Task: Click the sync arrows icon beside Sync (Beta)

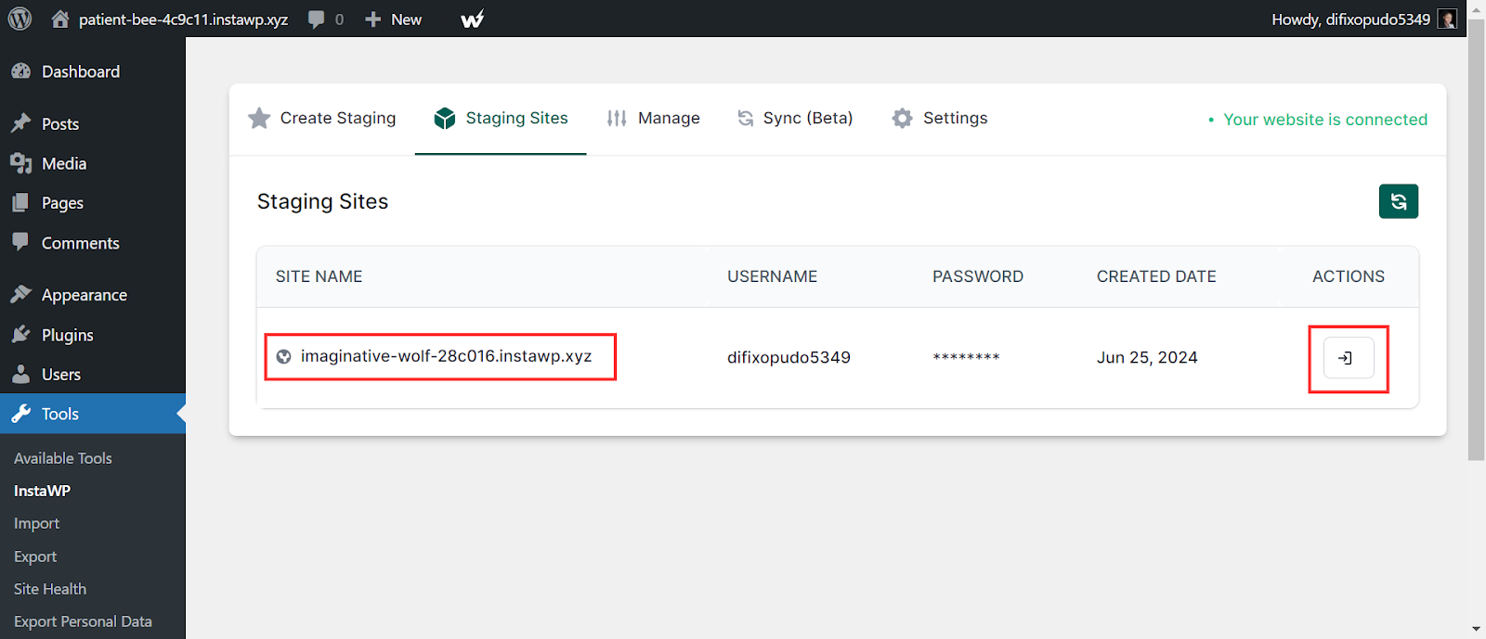Action: [x=745, y=118]
